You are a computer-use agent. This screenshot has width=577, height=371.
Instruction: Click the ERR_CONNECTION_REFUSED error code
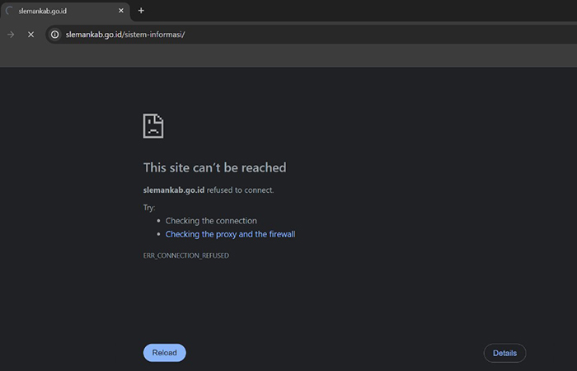pos(186,256)
